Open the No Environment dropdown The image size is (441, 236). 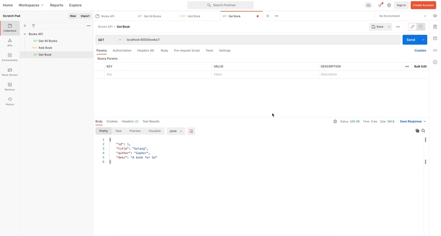(x=402, y=16)
